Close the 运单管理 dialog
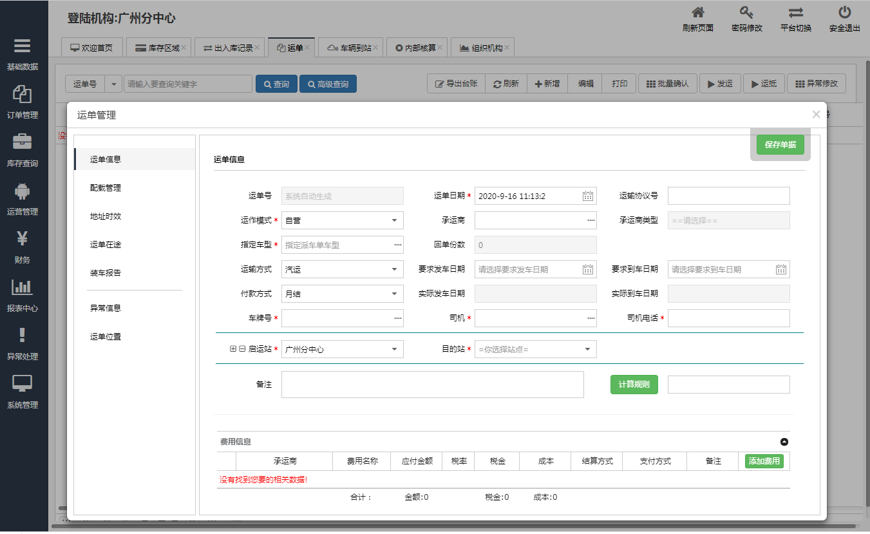The height and width of the screenshot is (534, 870). point(816,115)
